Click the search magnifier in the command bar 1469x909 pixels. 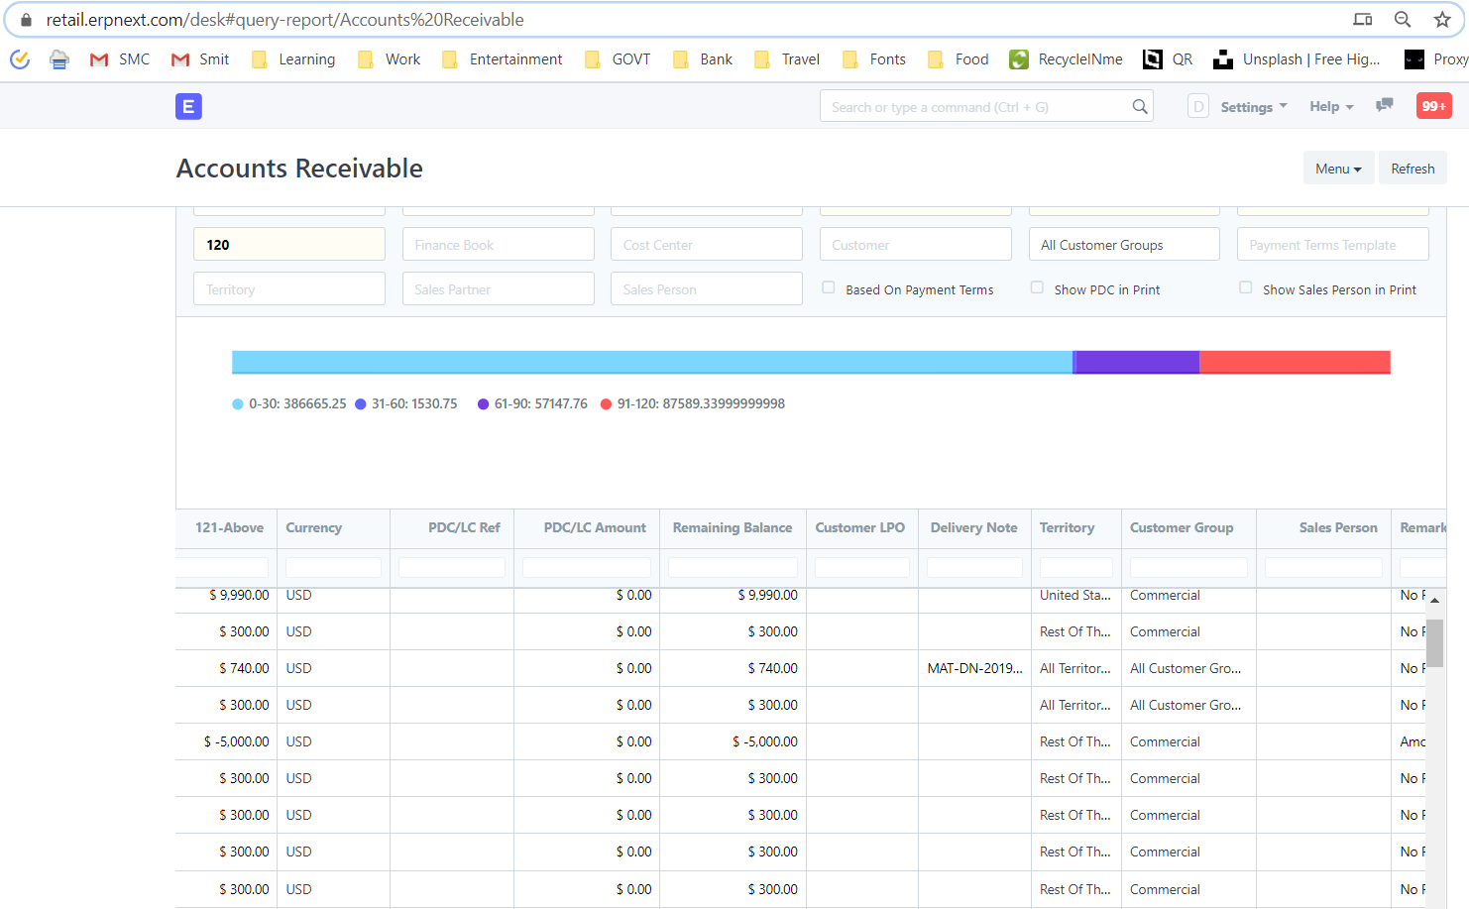click(1139, 105)
